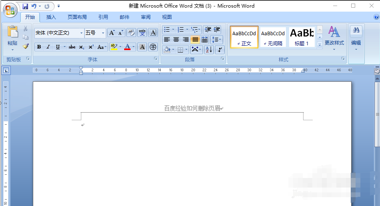
Task: Redo with the repeat arrow icon
Action: (x=47, y=6)
